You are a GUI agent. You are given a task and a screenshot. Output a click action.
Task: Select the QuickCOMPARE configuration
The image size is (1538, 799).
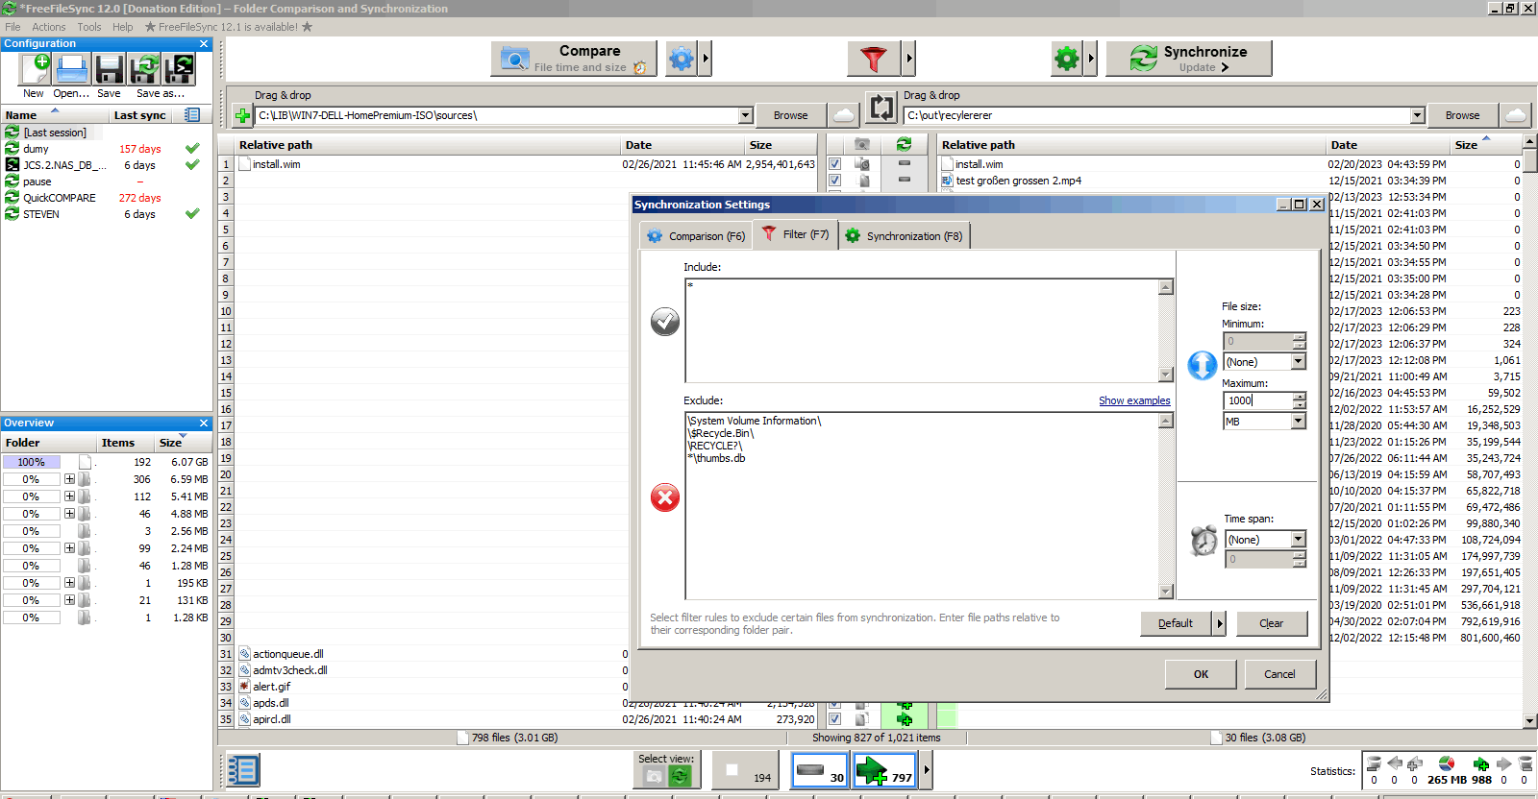point(59,198)
